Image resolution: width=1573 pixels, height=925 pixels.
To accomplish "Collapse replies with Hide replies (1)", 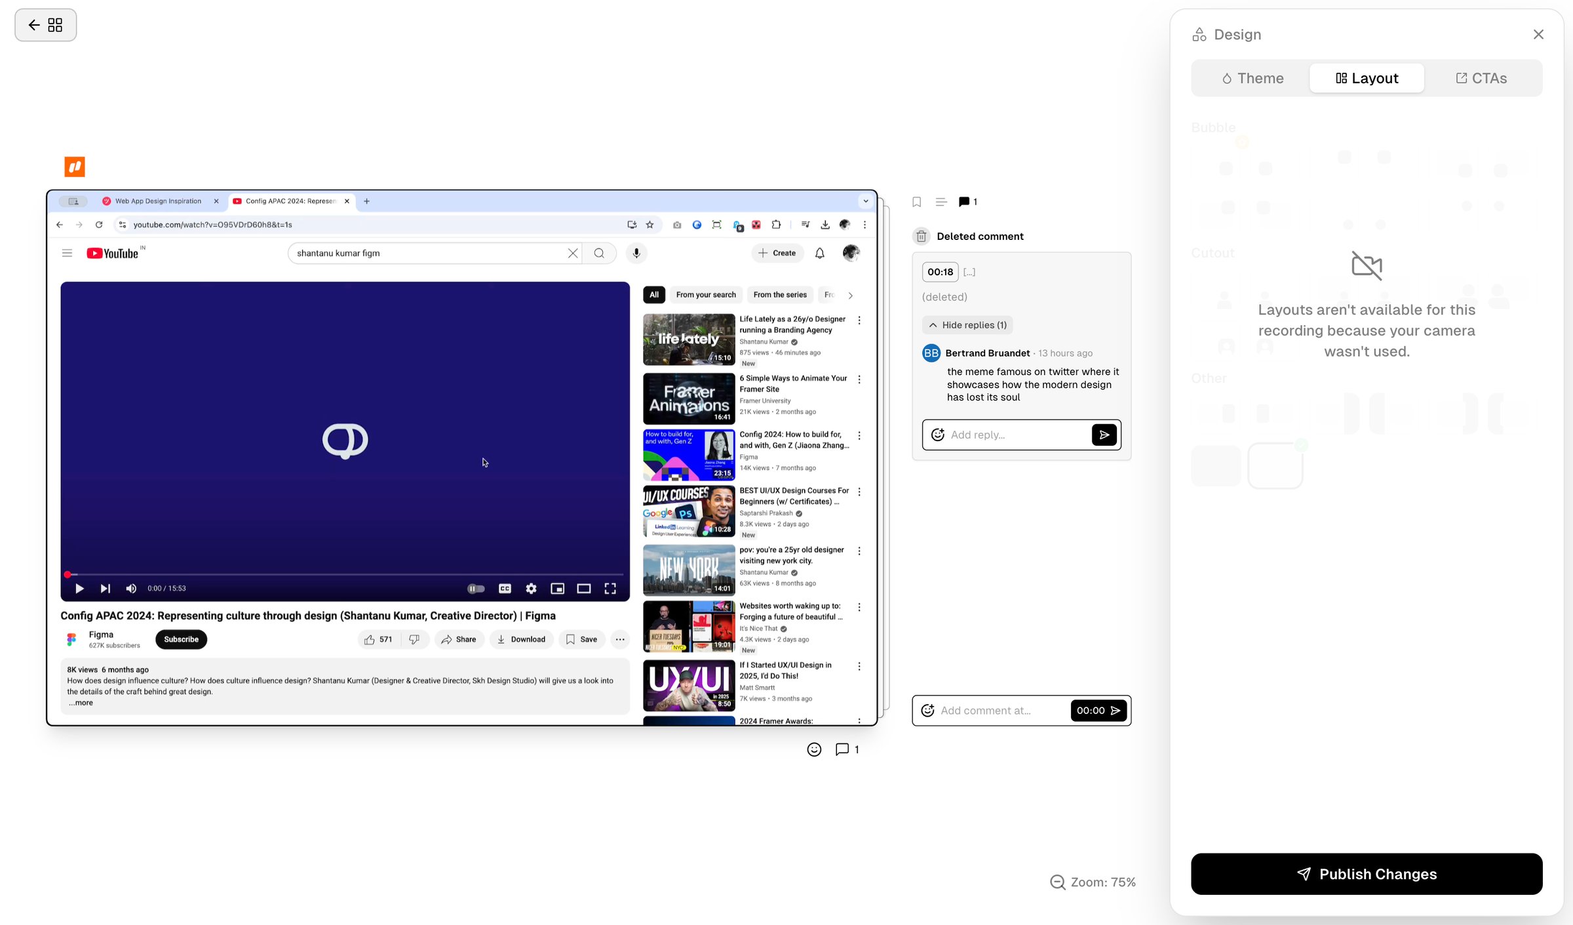I will pos(967,325).
